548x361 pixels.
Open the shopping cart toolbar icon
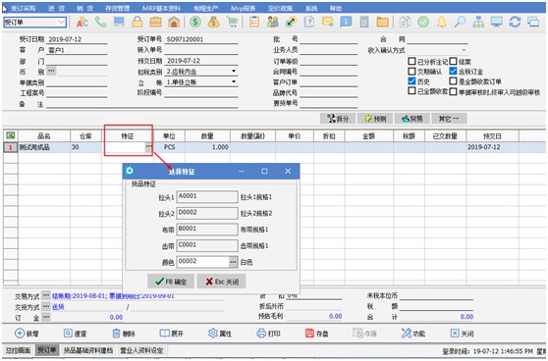232,22
